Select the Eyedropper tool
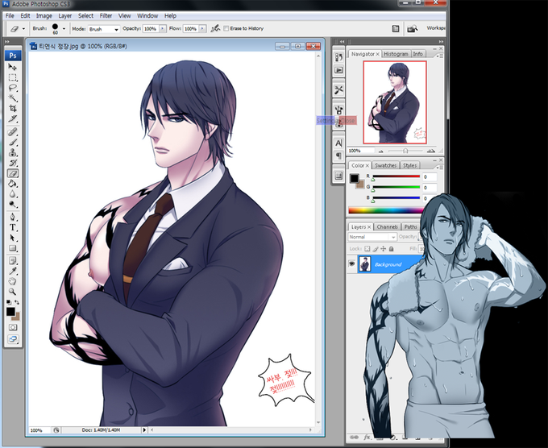 (x=13, y=271)
